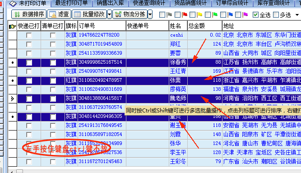Select order 254191317684954​5 for 谢玉
Viewport: 301px width, 173px height.
(100, 125)
